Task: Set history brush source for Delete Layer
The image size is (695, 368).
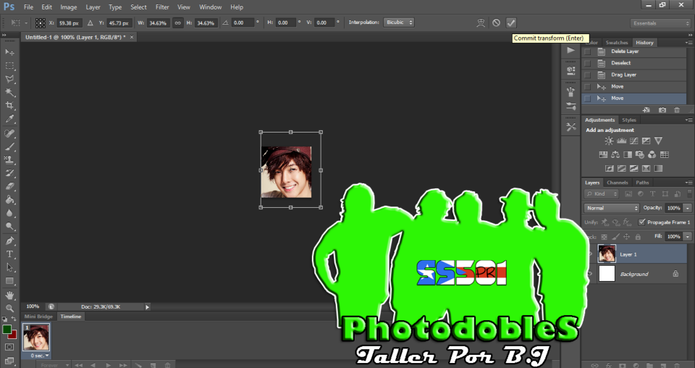Action: click(x=587, y=51)
